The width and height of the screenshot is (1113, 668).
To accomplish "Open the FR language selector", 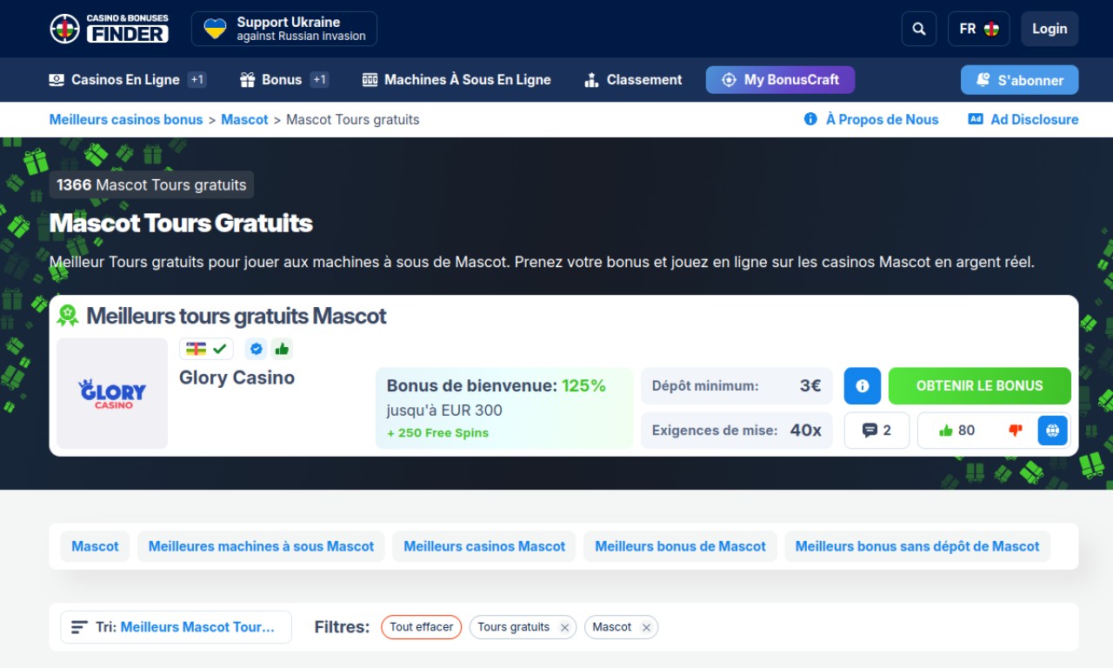I will point(979,29).
